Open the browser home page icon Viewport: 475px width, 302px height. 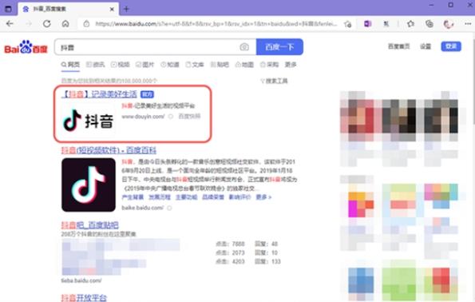coord(65,24)
